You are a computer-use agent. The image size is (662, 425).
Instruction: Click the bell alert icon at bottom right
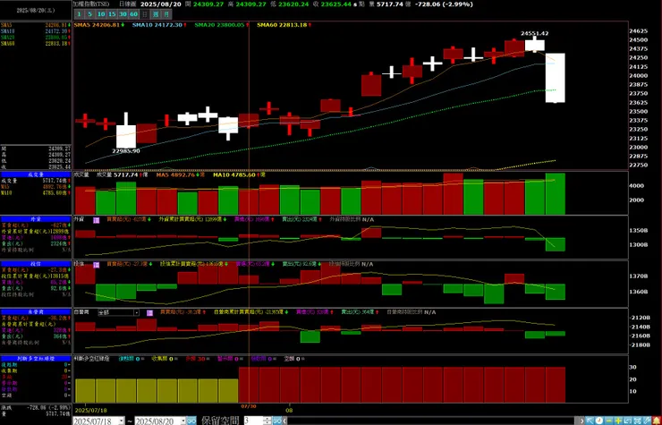(657, 421)
